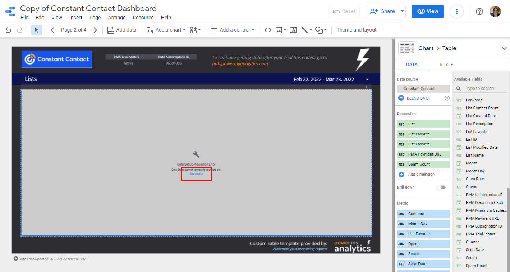Select the selection mode pointer tool
This screenshot has height=272, width=510.
pos(37,30)
